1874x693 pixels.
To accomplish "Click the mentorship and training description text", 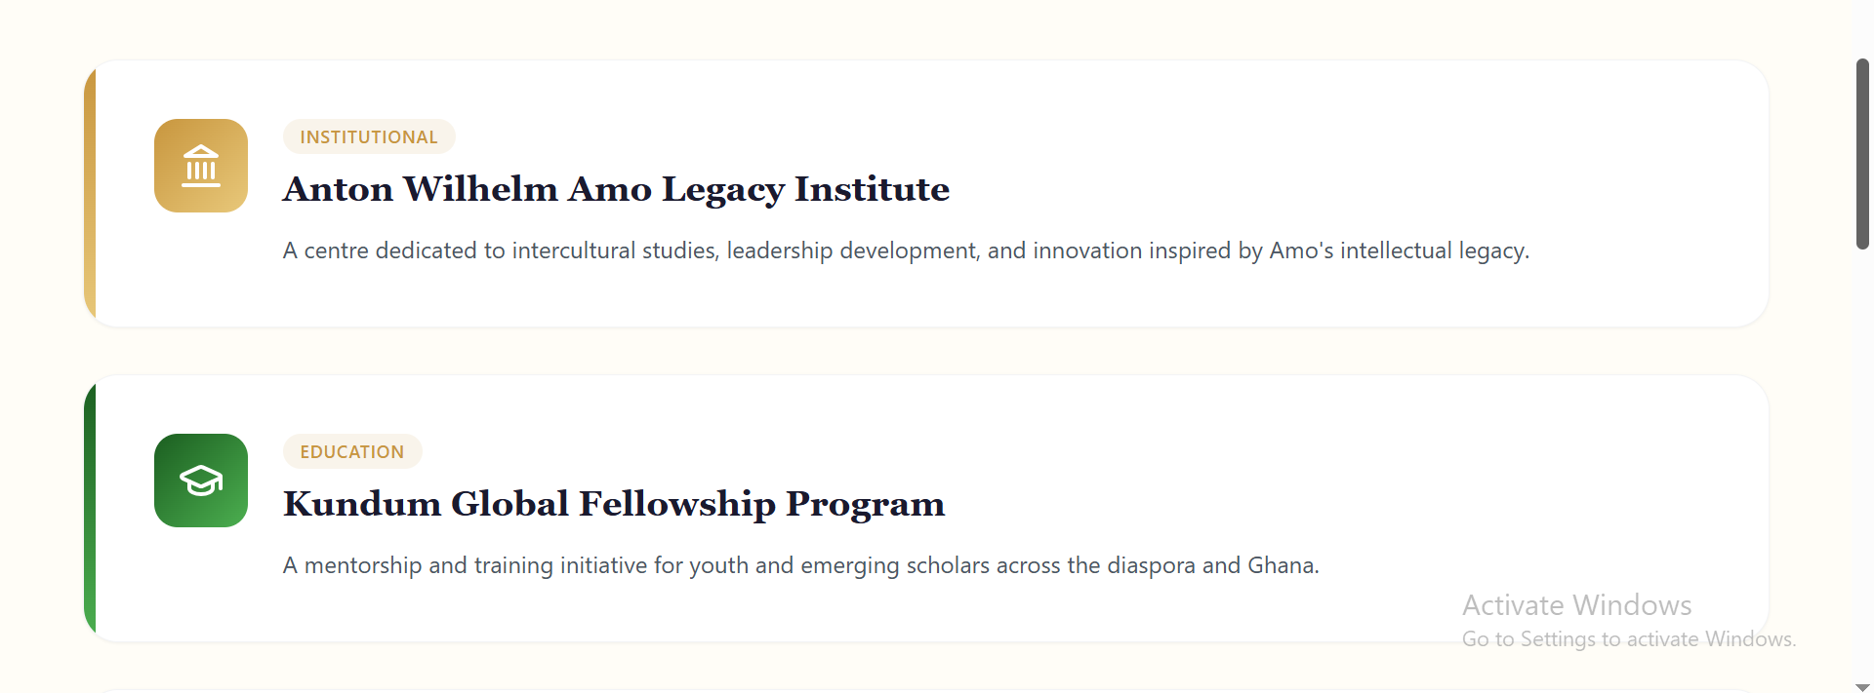I will tap(800, 566).
